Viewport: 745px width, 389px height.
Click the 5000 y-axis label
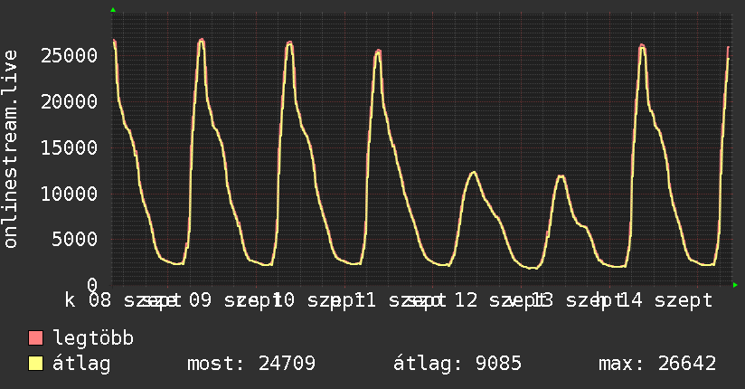75,239
